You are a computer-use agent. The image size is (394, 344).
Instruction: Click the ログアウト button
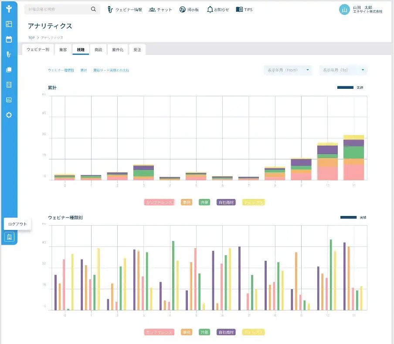point(17,224)
